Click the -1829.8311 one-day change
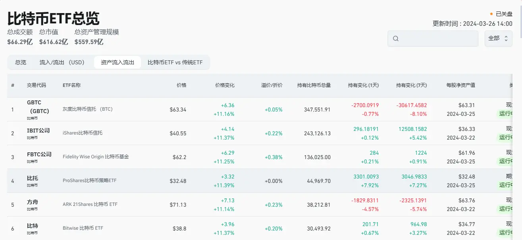The image size is (522, 240). tap(365, 200)
